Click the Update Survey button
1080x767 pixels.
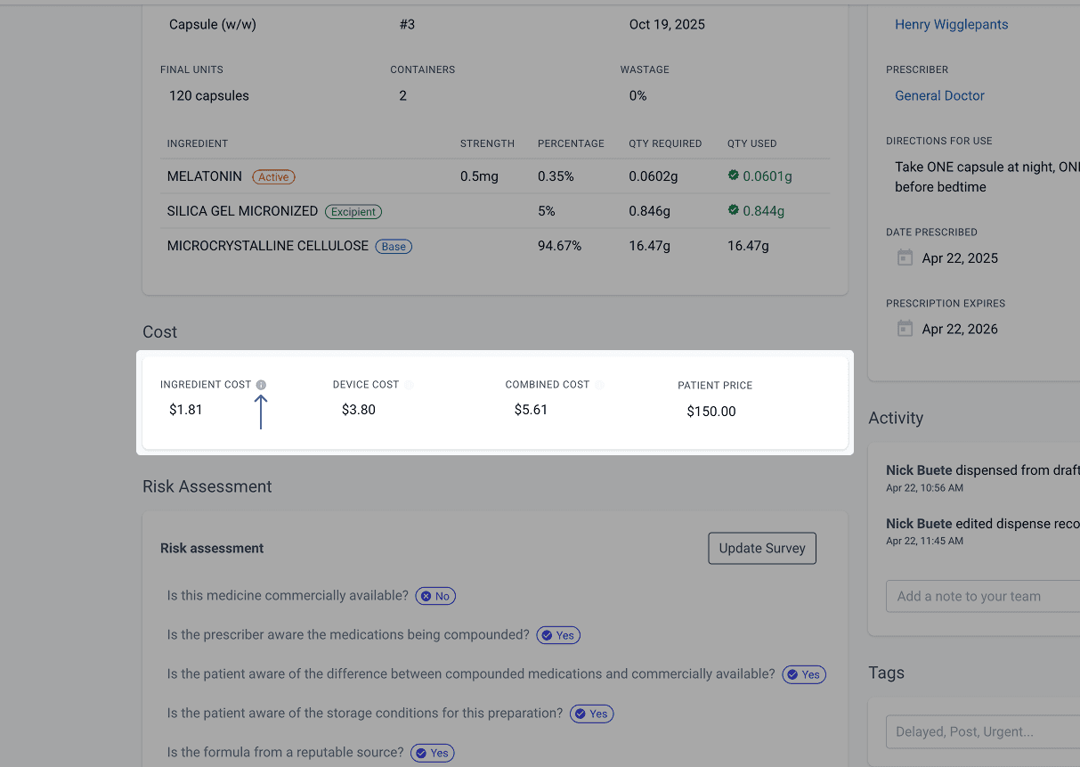762,548
